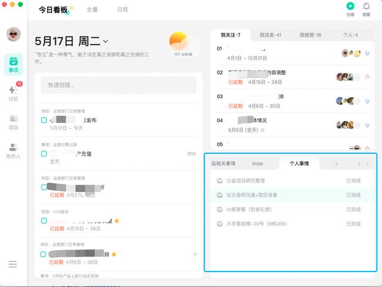Select the 个人·4 tab
This screenshot has width=382, height=287.
350,35
